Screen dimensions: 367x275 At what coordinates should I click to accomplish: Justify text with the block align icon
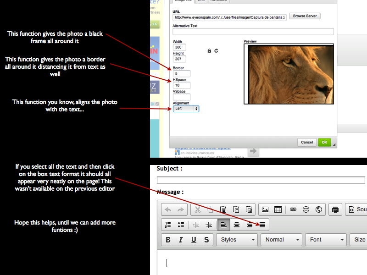262,225
